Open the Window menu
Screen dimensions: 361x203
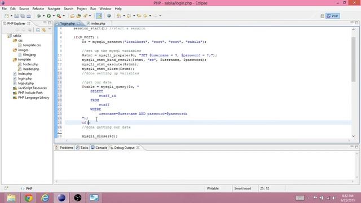105,8
